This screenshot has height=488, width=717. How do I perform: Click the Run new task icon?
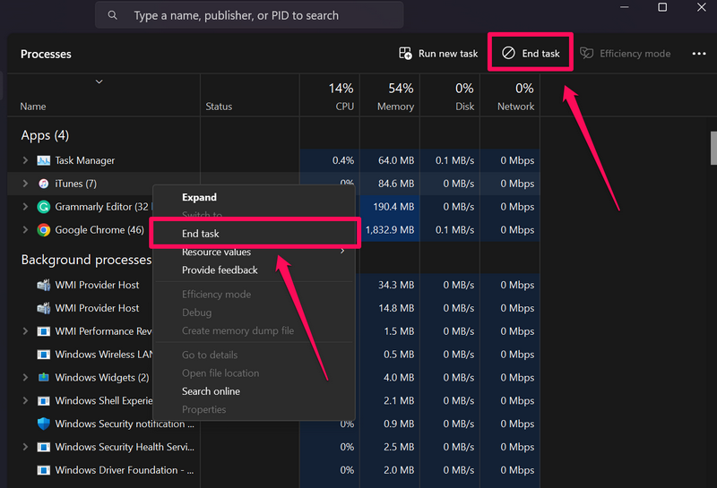pyautogui.click(x=406, y=54)
